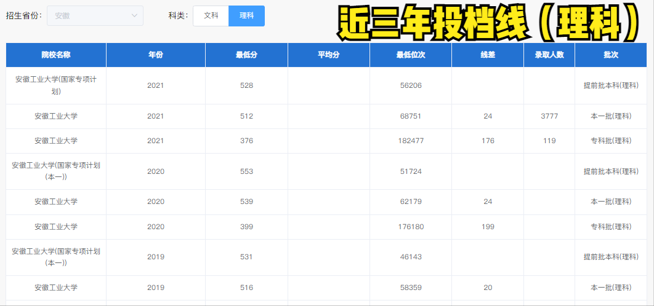Click year 2020 in the 539 row
Screen dimensions: 654x306
click(156, 202)
